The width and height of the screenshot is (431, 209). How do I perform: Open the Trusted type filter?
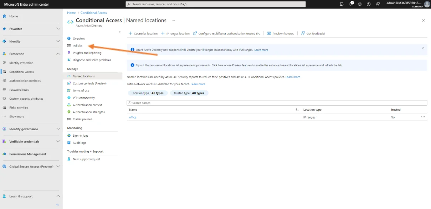[189, 93]
